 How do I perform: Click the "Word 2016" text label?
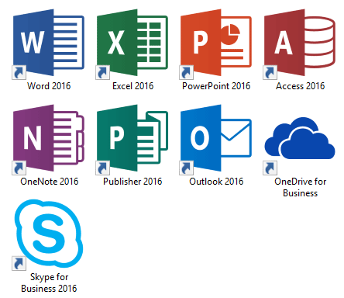[49, 86]
